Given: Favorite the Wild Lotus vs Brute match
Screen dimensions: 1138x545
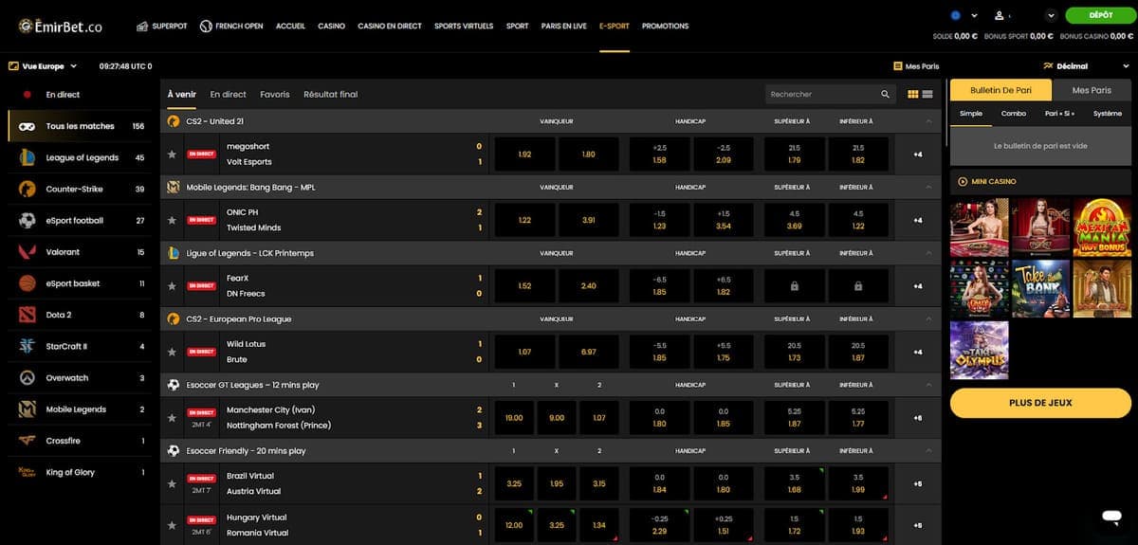Looking at the screenshot, I should point(172,352).
